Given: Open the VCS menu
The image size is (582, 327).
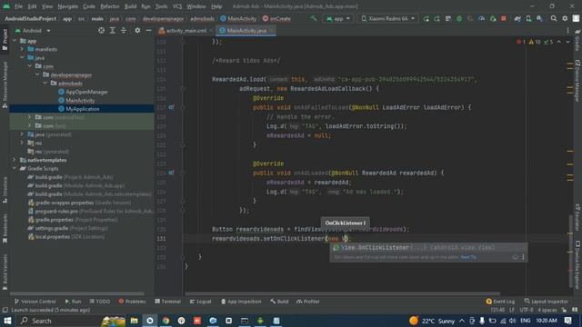Looking at the screenshot, I should coord(177,6).
